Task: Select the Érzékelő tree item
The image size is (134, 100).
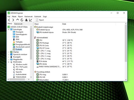Action: click(x=19, y=49)
